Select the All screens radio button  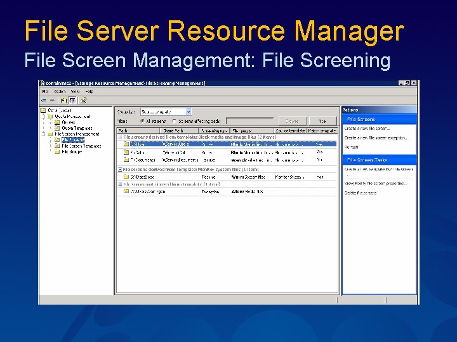coord(143,121)
